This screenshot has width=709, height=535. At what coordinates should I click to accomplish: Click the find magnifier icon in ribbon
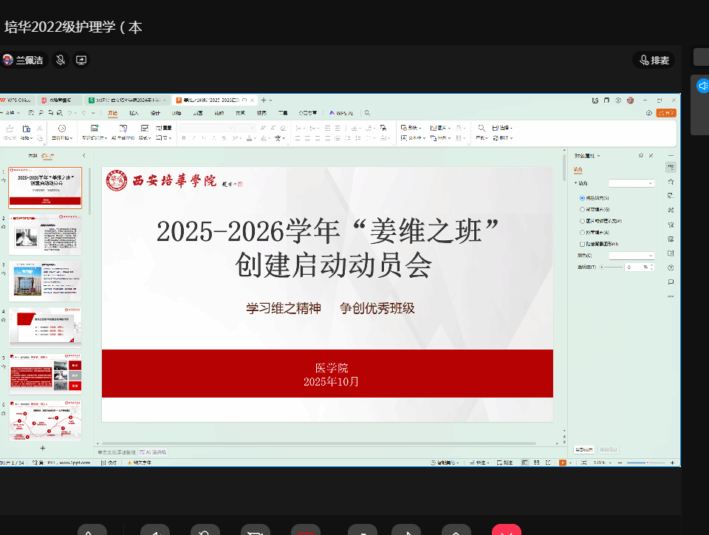[482, 128]
